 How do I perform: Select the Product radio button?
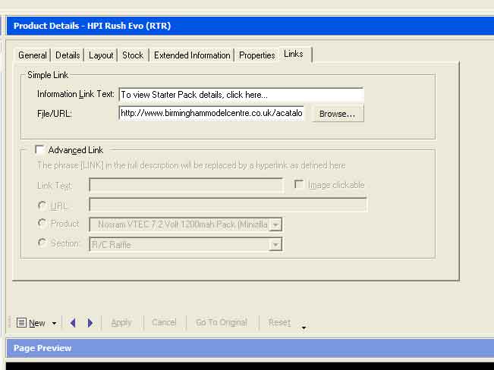(42, 224)
